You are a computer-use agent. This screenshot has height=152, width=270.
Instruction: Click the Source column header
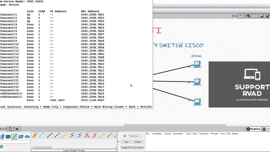(167, 133)
